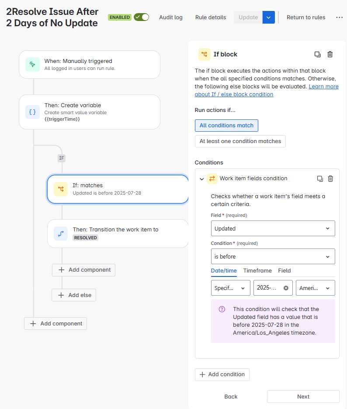This screenshot has width=347, height=409.
Task: Click Return to rules
Action: point(306,17)
